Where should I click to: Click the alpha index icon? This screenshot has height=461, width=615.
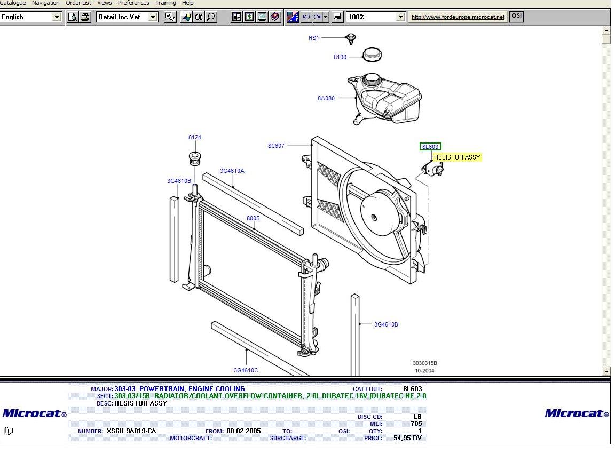pos(199,17)
